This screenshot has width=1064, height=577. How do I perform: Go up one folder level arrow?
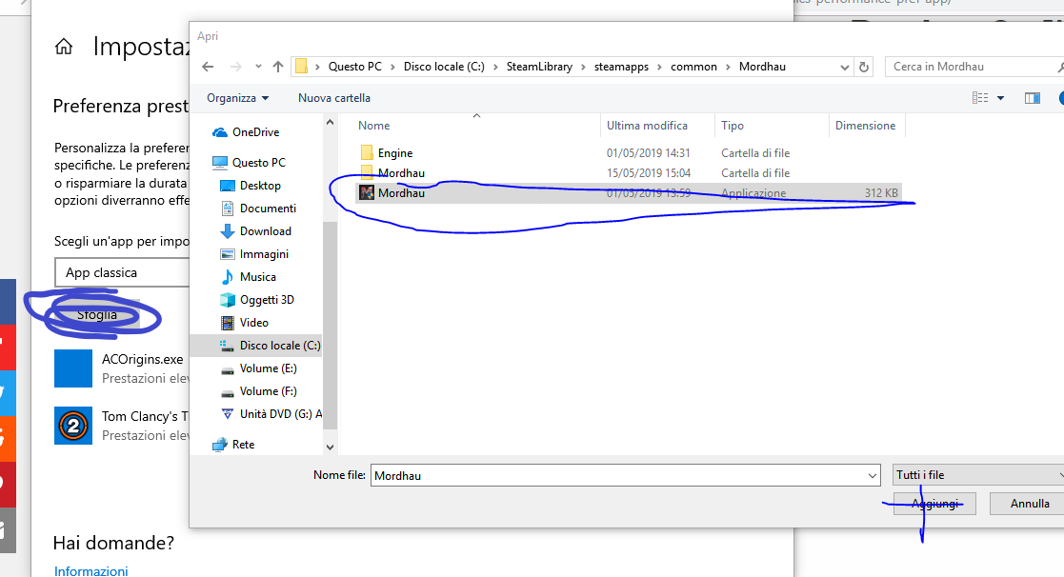click(277, 67)
